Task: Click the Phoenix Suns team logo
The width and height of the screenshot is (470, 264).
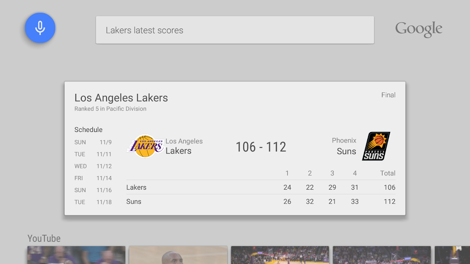Action: point(376,146)
